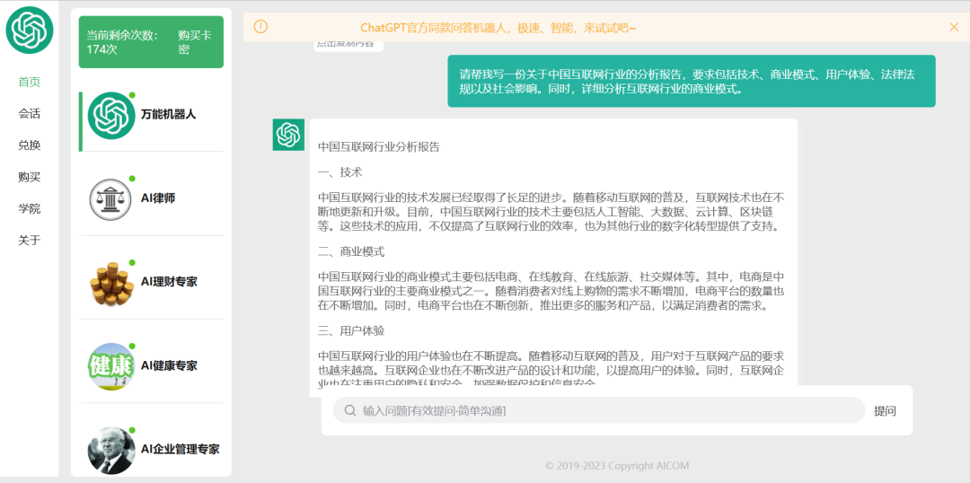Click the section heading 二、商业模式
Screen dimensions: 970x483
point(351,251)
